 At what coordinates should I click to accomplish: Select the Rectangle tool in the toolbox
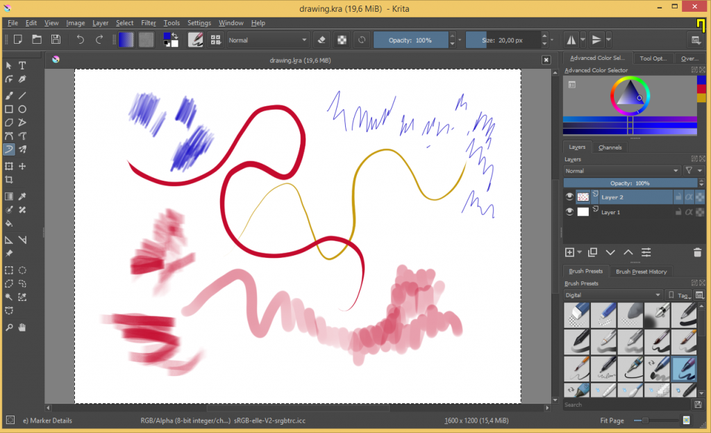point(9,109)
